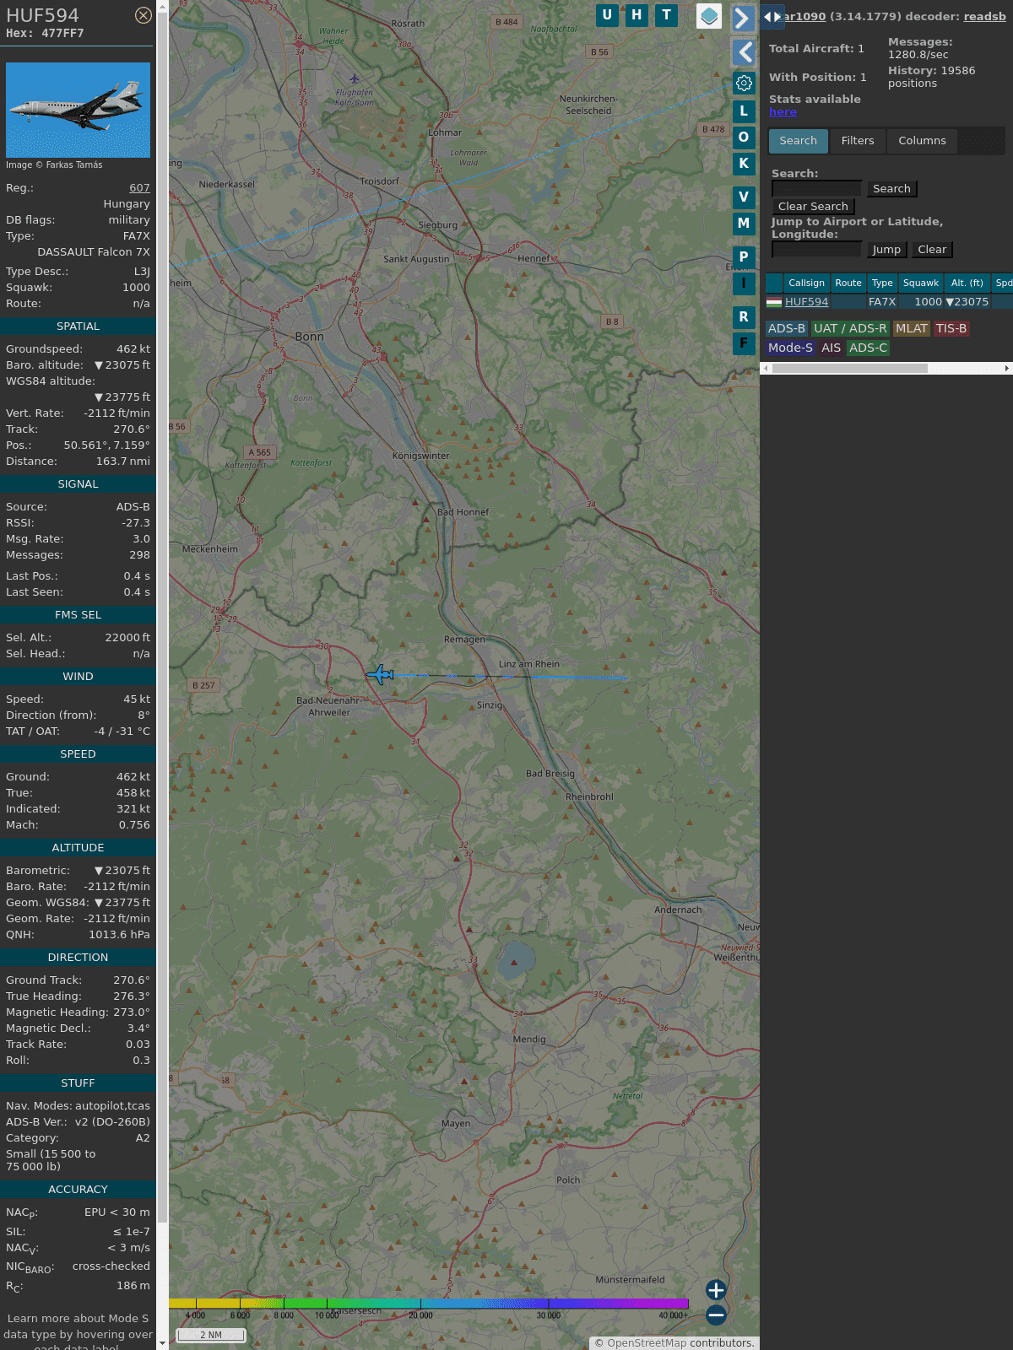The width and height of the screenshot is (1013, 1350).
Task: Toggle the R map button
Action: tap(744, 317)
